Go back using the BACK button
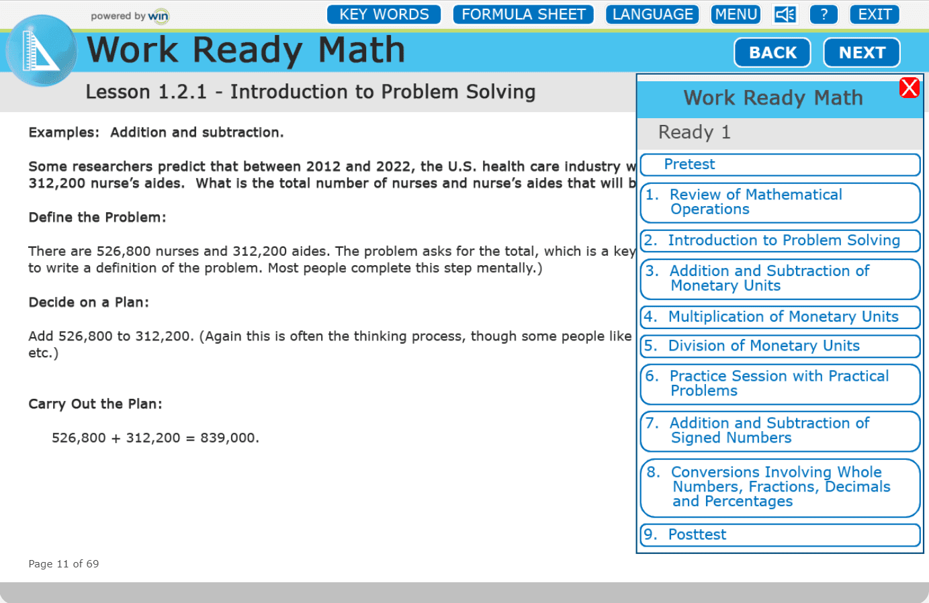 tap(772, 52)
